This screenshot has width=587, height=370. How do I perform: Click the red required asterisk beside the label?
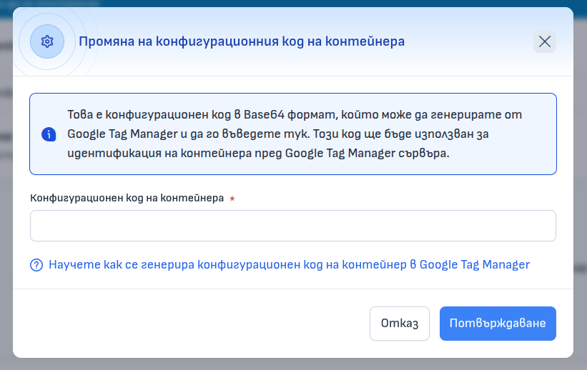tap(232, 199)
